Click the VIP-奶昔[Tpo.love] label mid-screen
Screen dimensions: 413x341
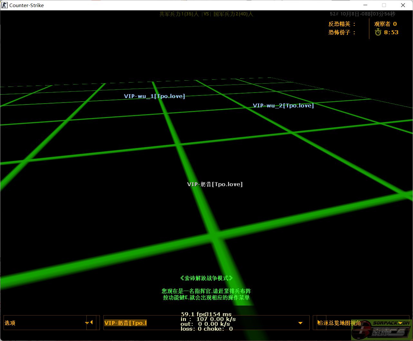click(215, 184)
